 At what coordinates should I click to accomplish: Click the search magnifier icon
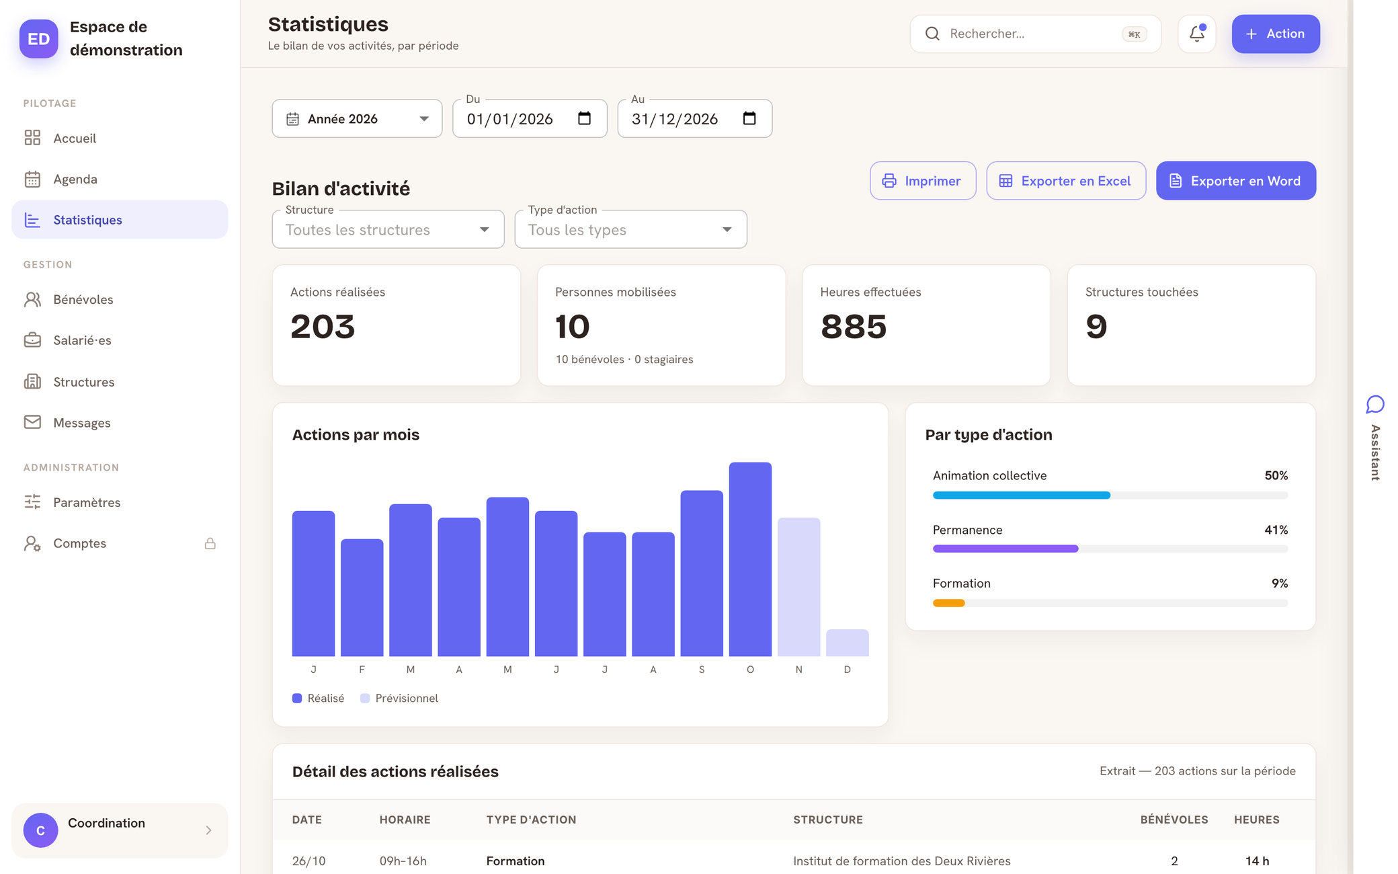tap(932, 34)
